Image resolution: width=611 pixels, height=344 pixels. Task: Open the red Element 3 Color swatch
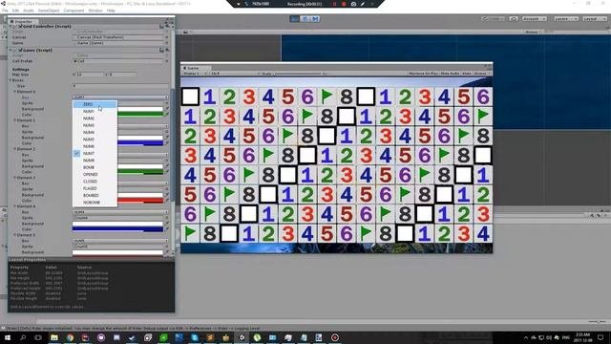click(x=140, y=201)
